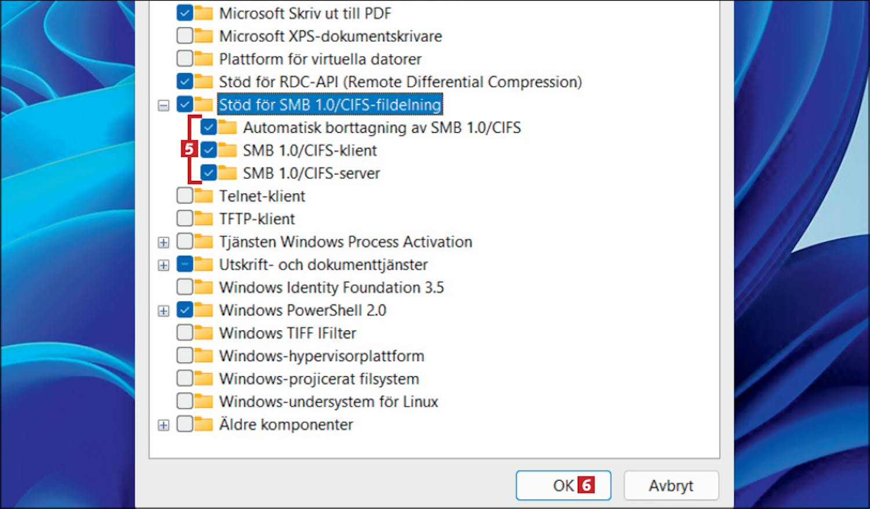
Task: Select the Windows-projicerat filsystem entry
Action: 319,379
